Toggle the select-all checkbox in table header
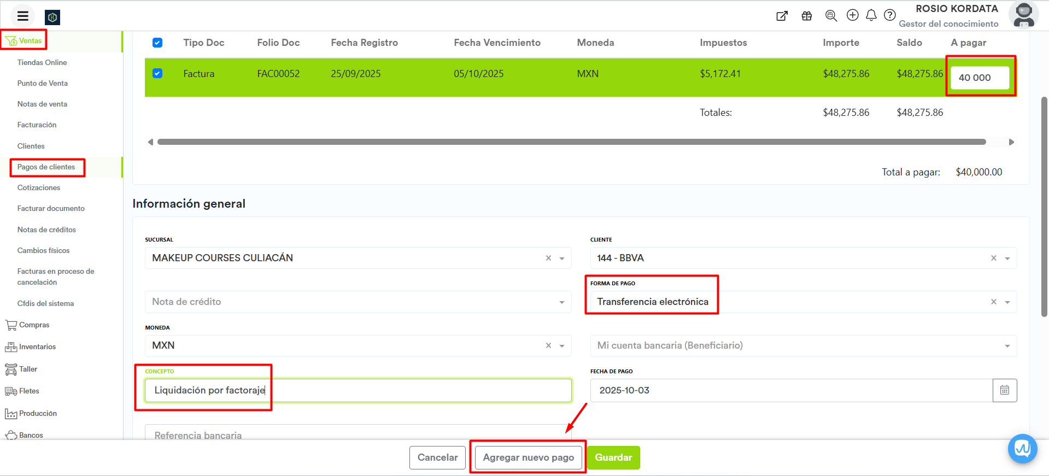The image size is (1049, 476). point(157,43)
